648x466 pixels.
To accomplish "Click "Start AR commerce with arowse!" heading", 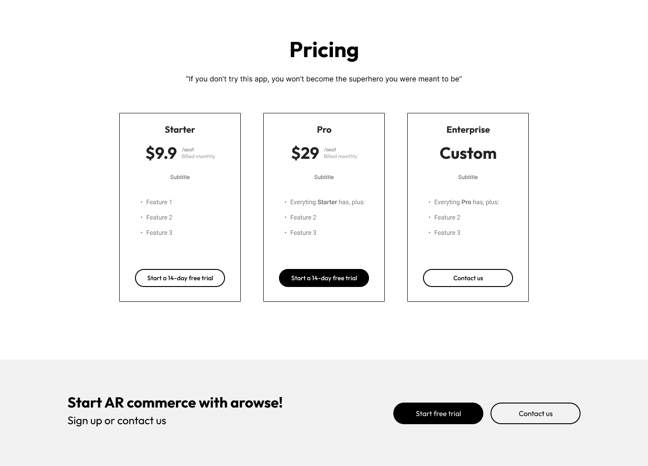I will [175, 403].
